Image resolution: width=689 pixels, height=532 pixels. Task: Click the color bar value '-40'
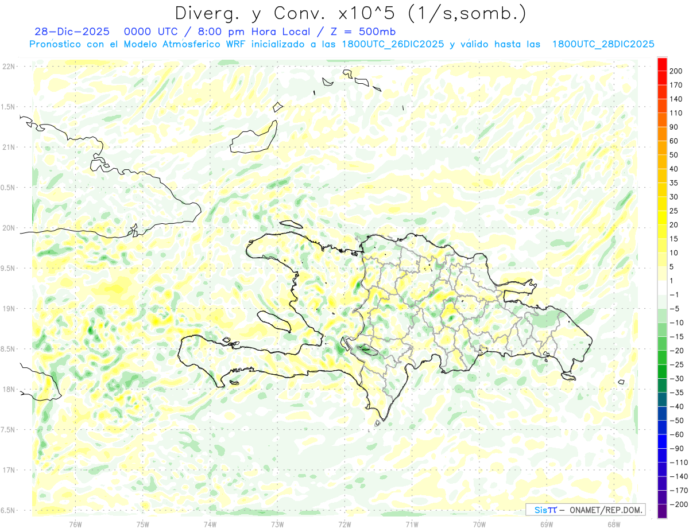click(x=678, y=406)
